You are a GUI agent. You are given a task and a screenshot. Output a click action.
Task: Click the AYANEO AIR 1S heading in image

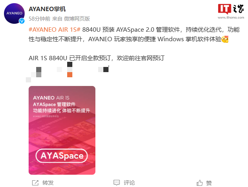point(51,98)
